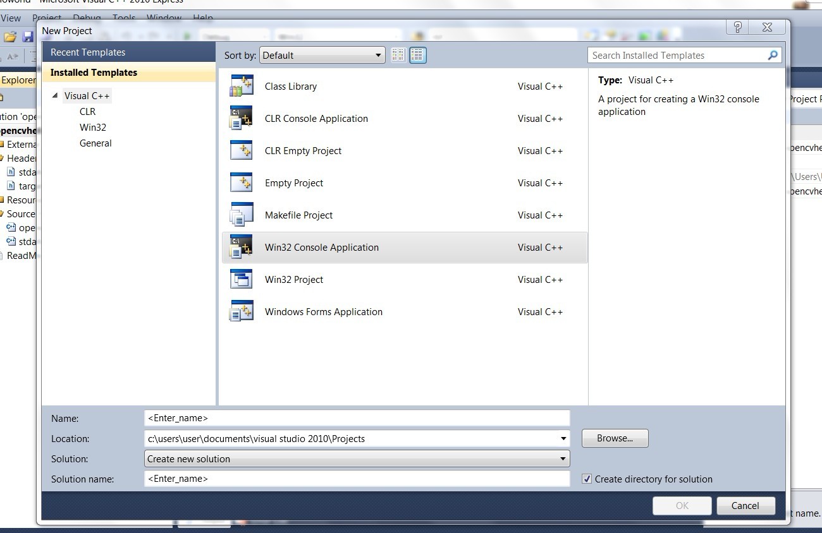Select the Windows Forms Application icon
This screenshot has height=533, width=822.
tap(241, 311)
